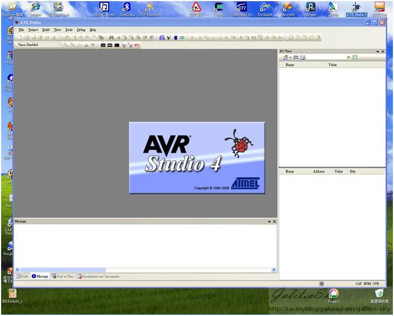The image size is (394, 316).
Task: Open the View menu
Action: (57, 30)
